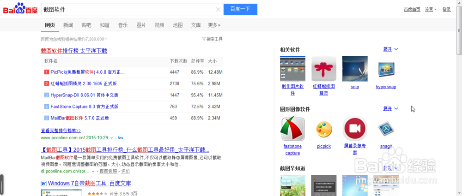Open faststone capture icon
462x196 pixels.
(x=292, y=129)
